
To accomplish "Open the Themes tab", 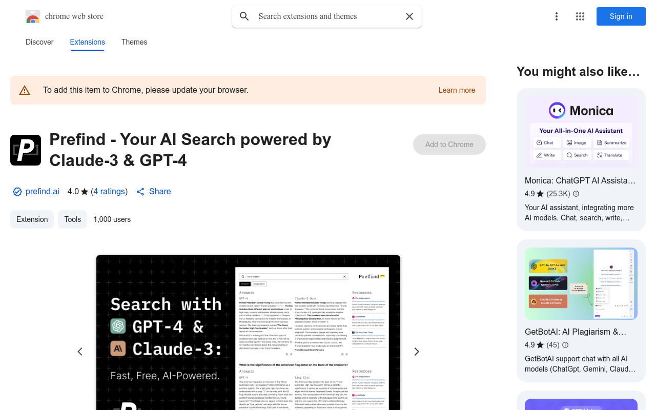I will [134, 42].
